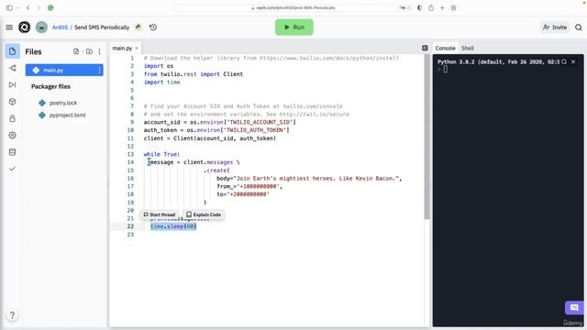The image size is (587, 330).
Task: Open the Files panel three-dot menu
Action: click(100, 51)
